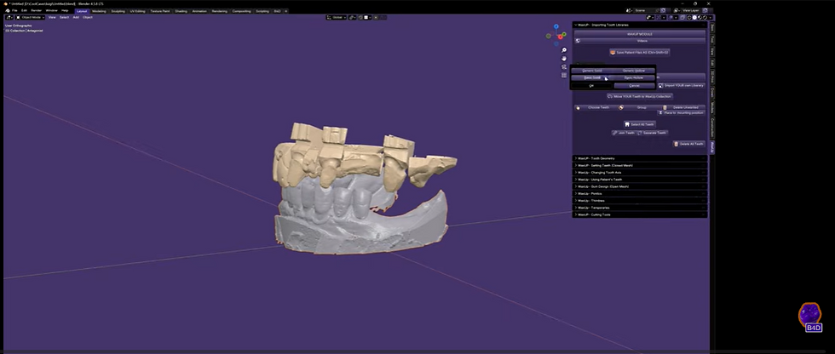Expand WaxUp Changing Tooth Axis panel

[x=640, y=172]
